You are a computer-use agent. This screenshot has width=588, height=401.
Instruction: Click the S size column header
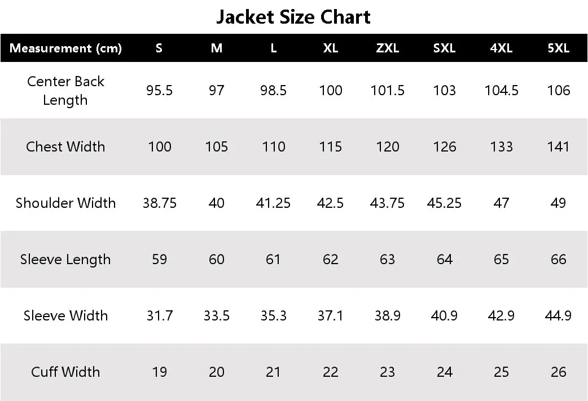pos(159,48)
